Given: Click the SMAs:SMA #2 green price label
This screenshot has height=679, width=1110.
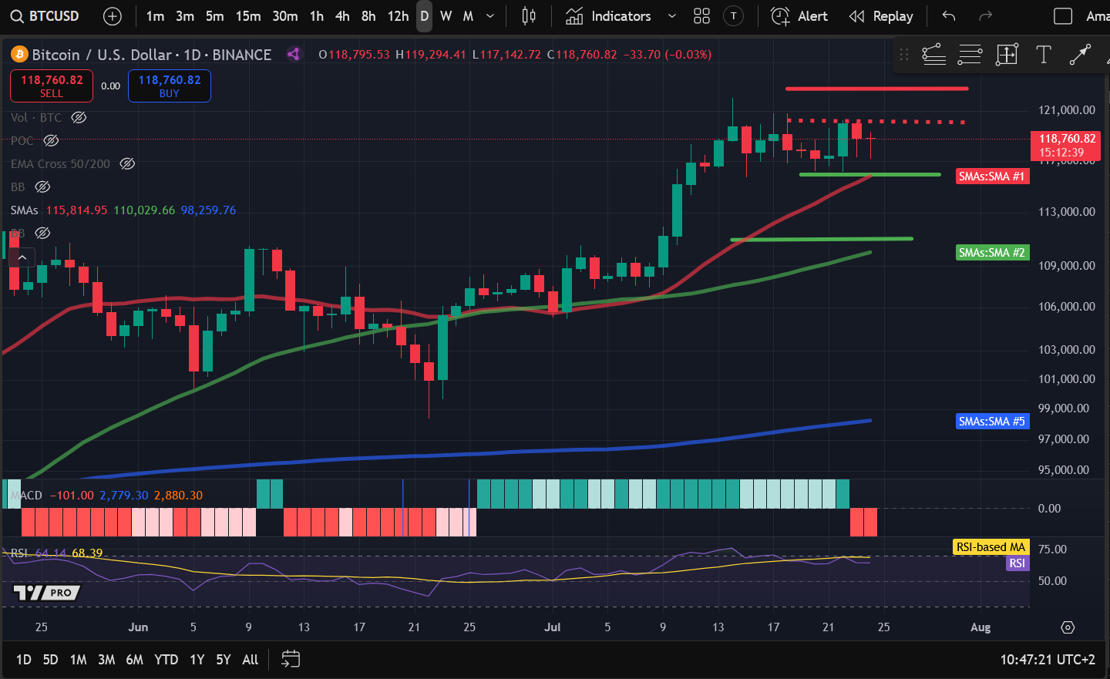Looking at the screenshot, I should coord(992,253).
